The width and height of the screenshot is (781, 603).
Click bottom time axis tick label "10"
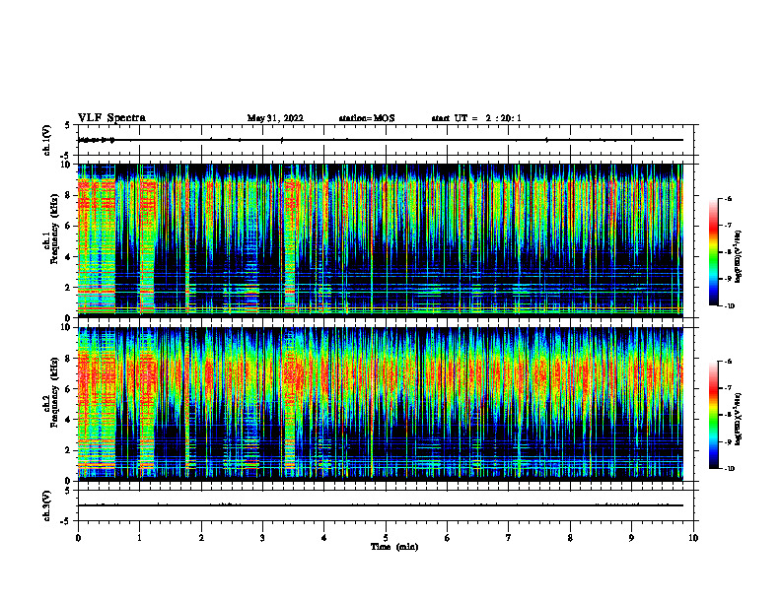(693, 538)
